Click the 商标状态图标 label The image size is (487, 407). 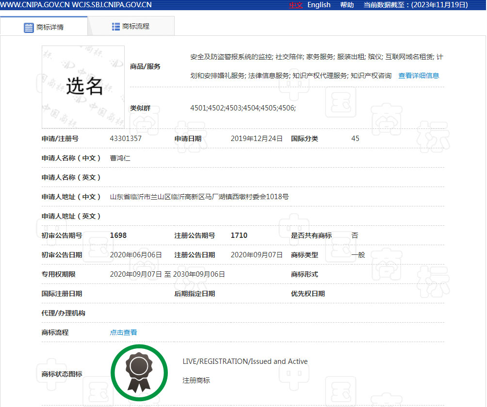click(62, 374)
